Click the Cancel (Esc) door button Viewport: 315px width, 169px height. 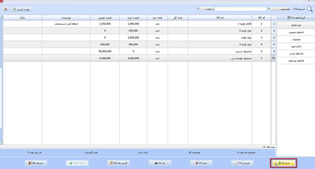(36, 163)
